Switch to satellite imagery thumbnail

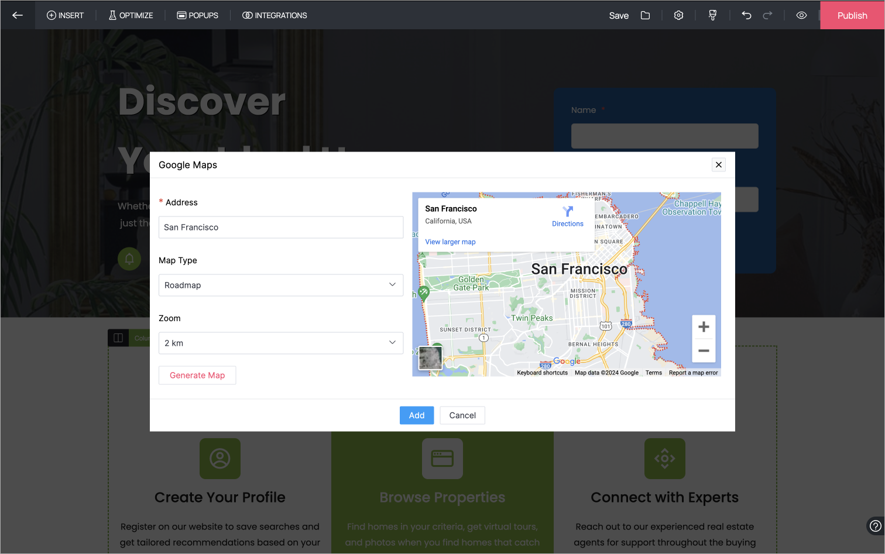pos(430,358)
